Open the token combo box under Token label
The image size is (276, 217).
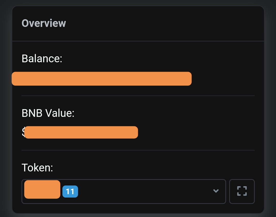(124, 191)
